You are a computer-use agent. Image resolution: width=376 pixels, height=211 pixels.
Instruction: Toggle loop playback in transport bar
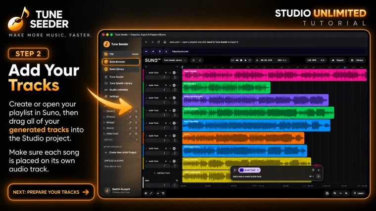tap(250, 60)
